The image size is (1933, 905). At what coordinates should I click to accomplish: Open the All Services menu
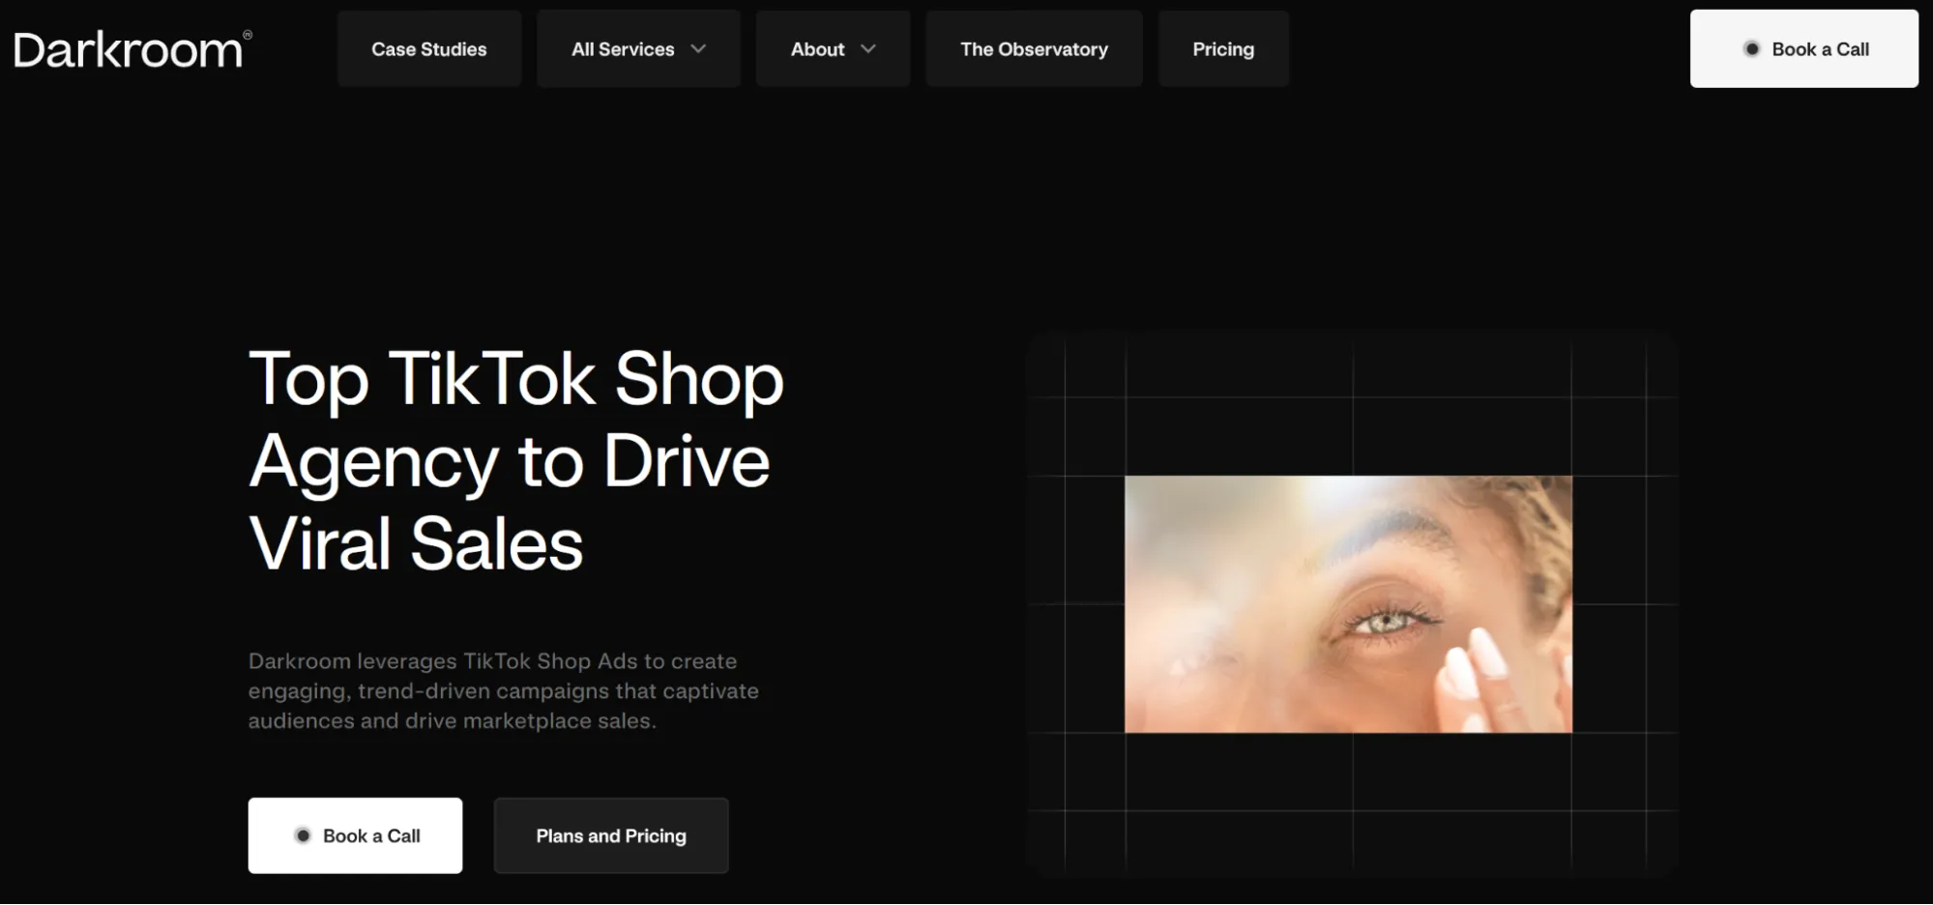[x=639, y=49]
